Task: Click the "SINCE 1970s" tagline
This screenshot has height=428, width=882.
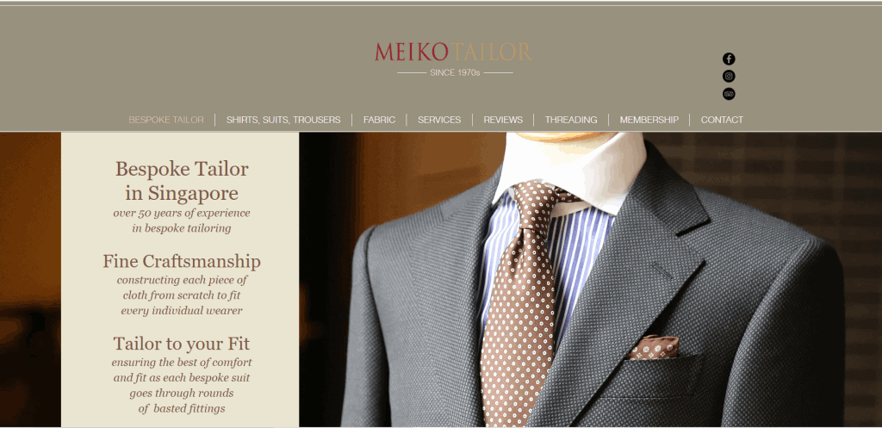Action: pyautogui.click(x=455, y=72)
